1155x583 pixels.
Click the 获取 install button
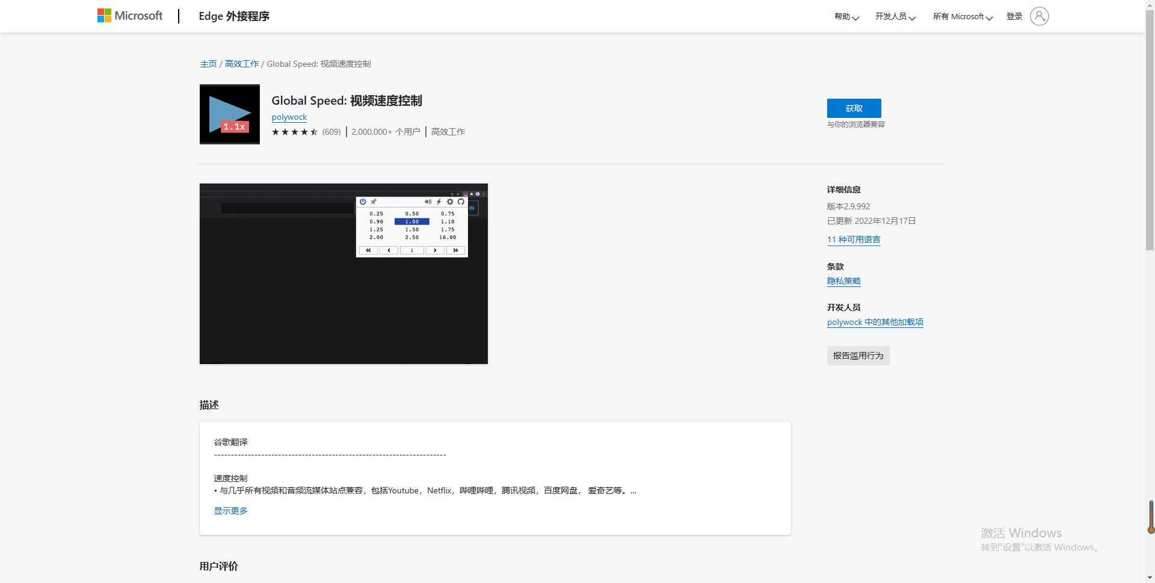[x=854, y=108]
